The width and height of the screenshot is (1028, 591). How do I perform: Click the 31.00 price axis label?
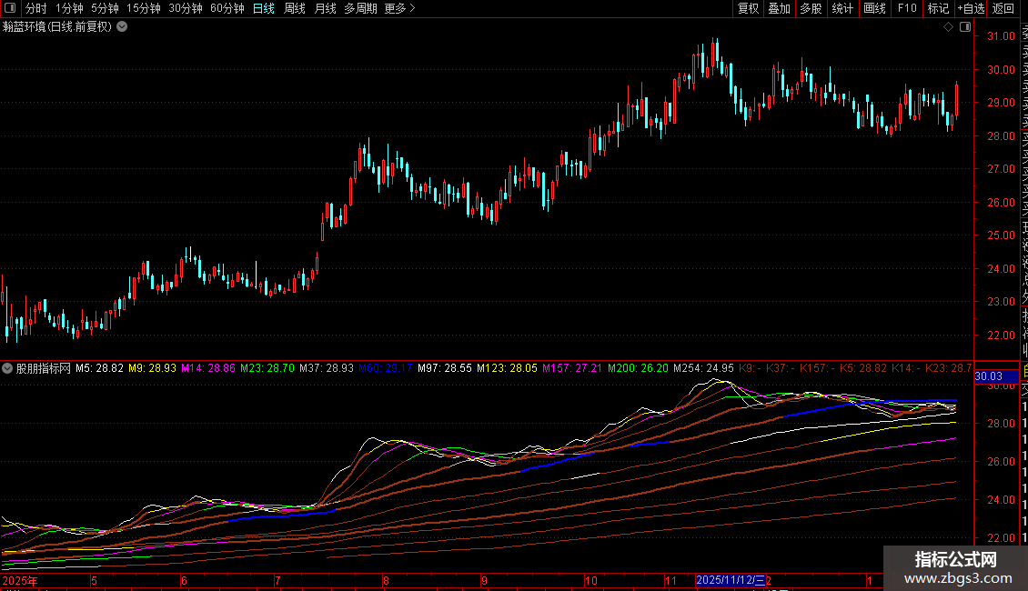[x=1001, y=36]
